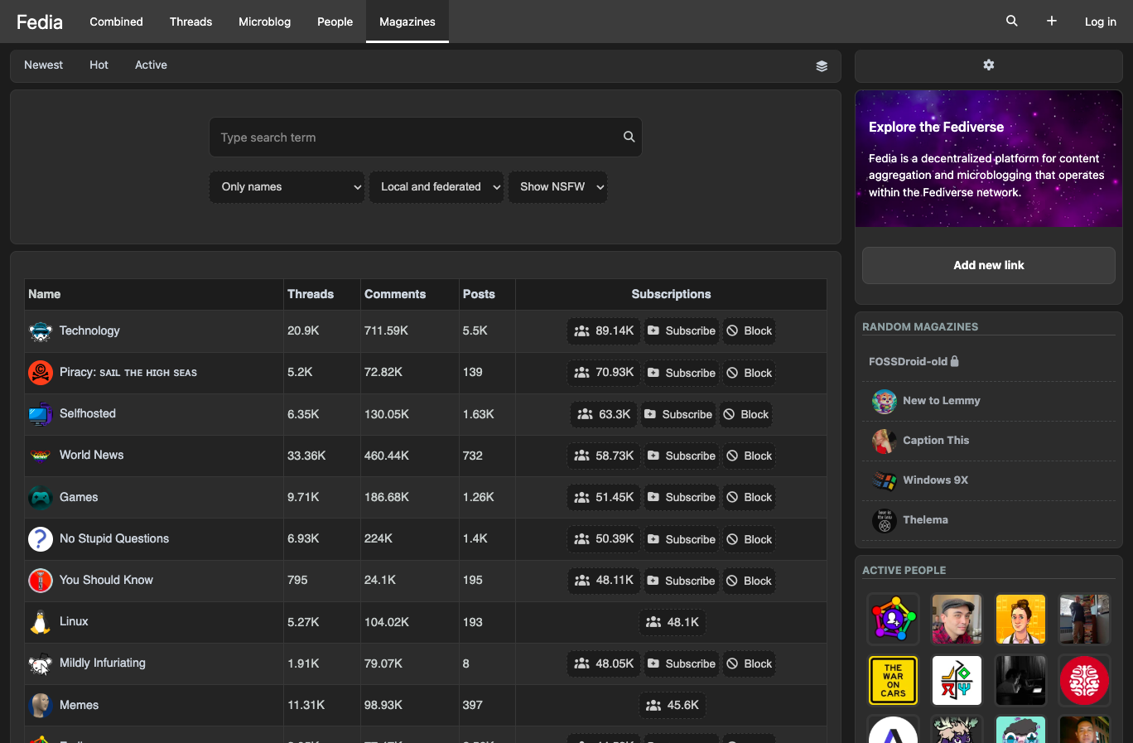Open the search icon in top navigation
Viewport: 1133px width, 743px height.
pos(1011,22)
